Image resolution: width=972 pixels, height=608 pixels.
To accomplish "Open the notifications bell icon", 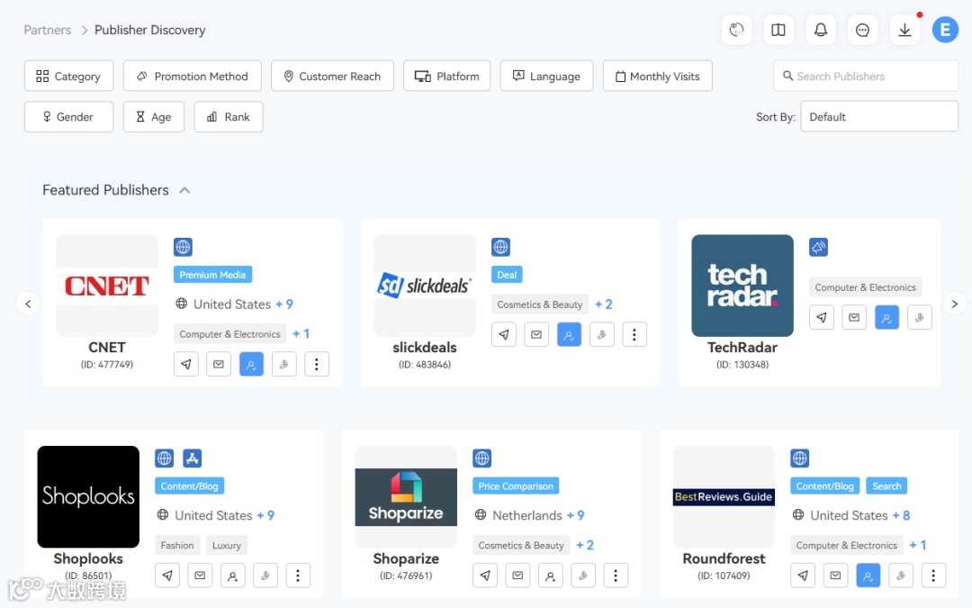I will [820, 30].
